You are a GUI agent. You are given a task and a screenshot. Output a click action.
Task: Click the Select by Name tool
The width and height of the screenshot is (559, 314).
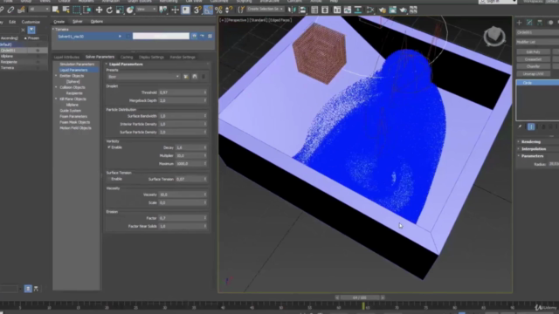66,10
